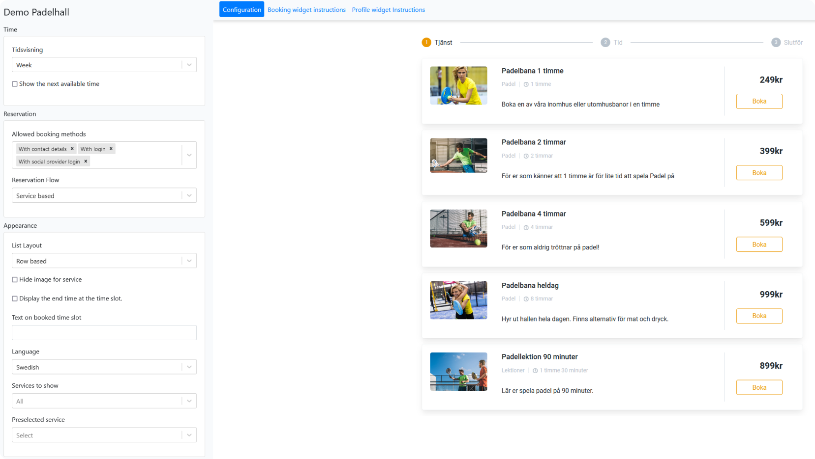Viewport: 815px width, 459px height.
Task: Click the Padelbana heldag thumbnail image
Action: 458,300
